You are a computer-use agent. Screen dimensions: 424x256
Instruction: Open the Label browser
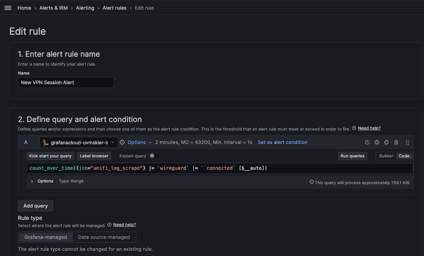point(94,156)
